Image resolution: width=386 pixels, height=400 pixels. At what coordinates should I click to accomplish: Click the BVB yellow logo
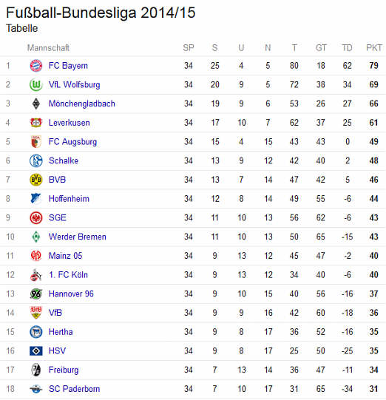click(36, 180)
